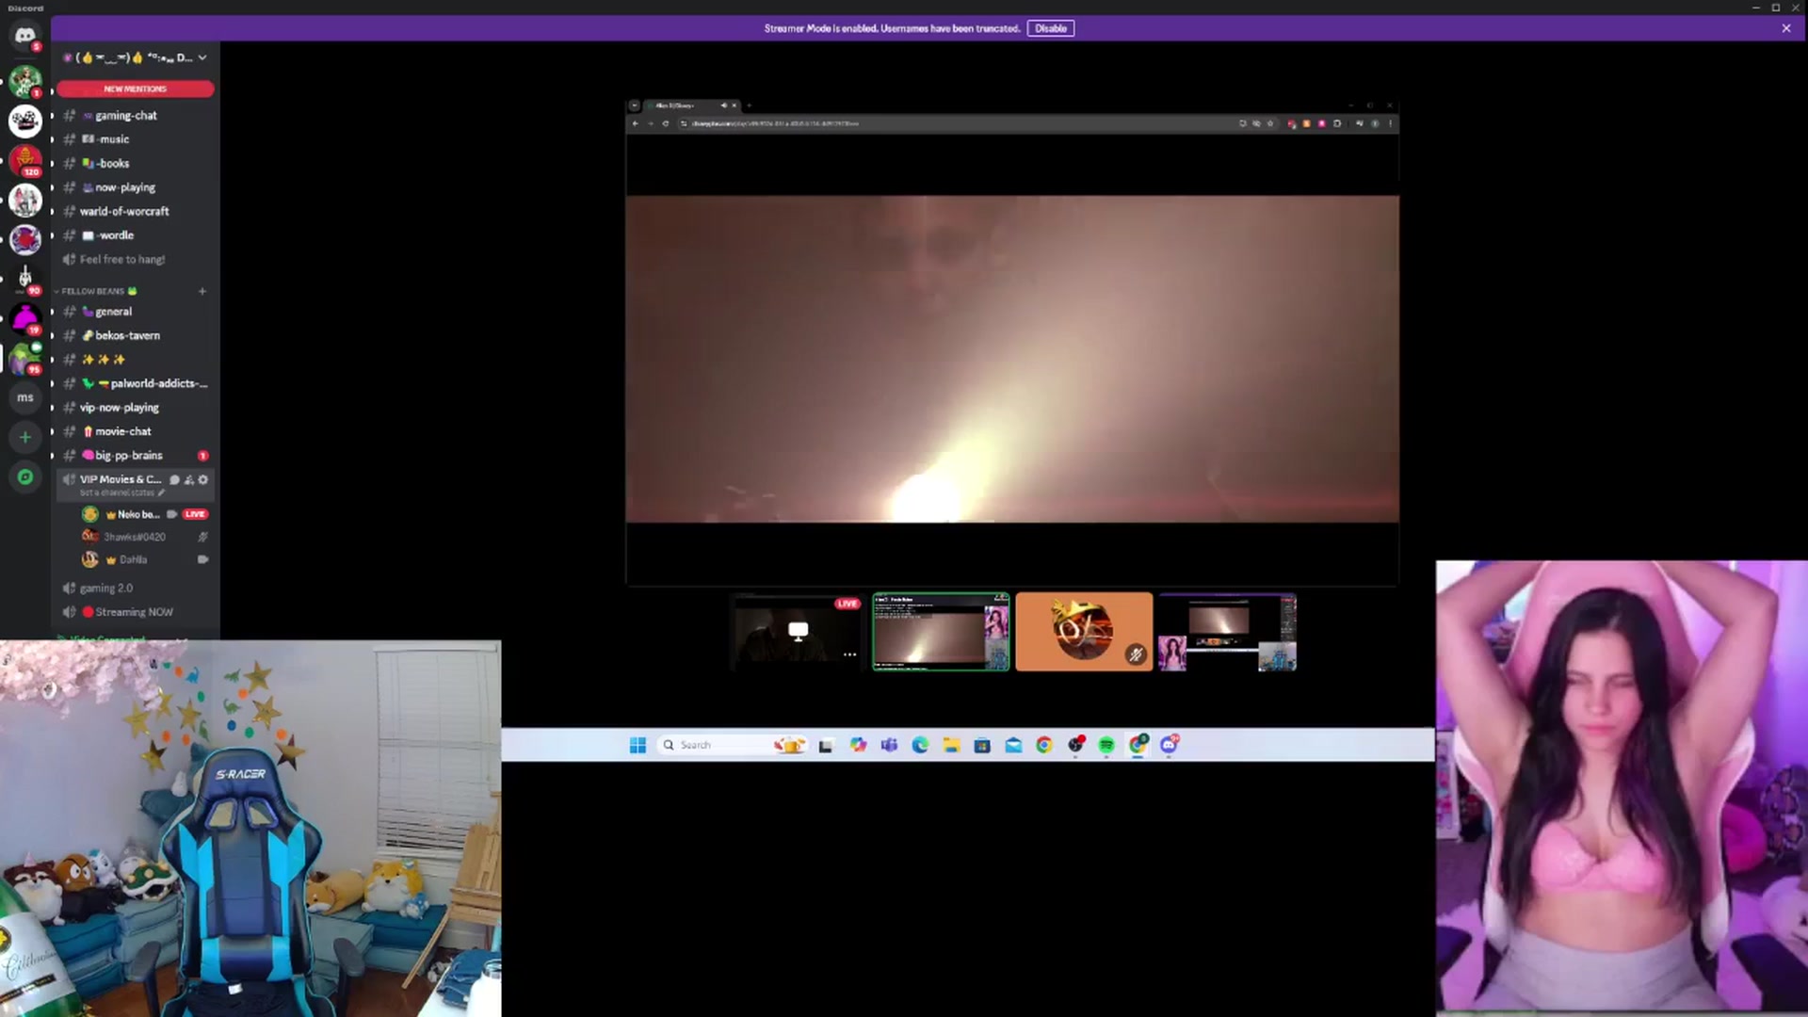Open the 'ms' server icon
Viewport: 1808px width, 1017px height.
(25, 397)
